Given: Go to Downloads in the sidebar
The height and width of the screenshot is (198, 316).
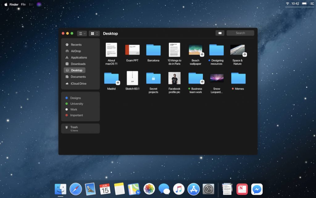Looking at the screenshot, I should click(x=78, y=64).
